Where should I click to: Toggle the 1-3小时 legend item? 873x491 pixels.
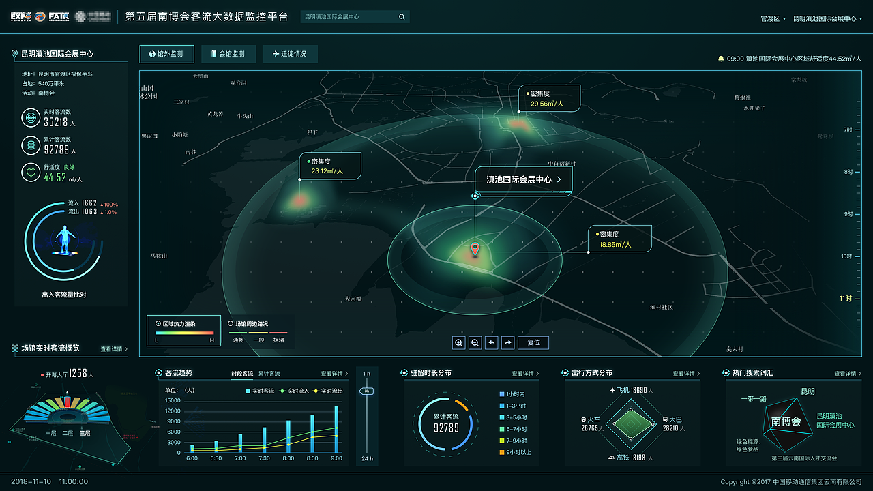click(514, 406)
